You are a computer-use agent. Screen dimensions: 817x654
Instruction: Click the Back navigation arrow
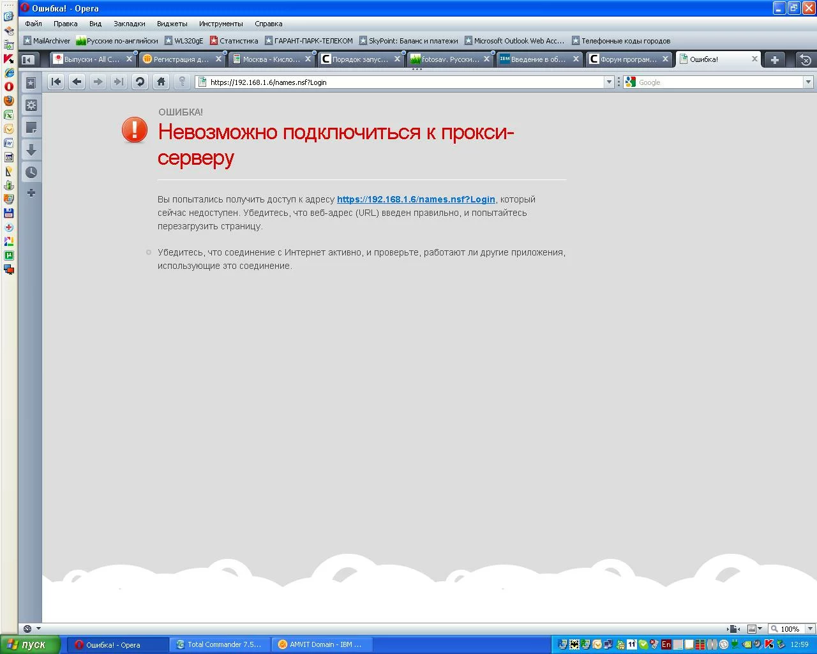click(77, 82)
